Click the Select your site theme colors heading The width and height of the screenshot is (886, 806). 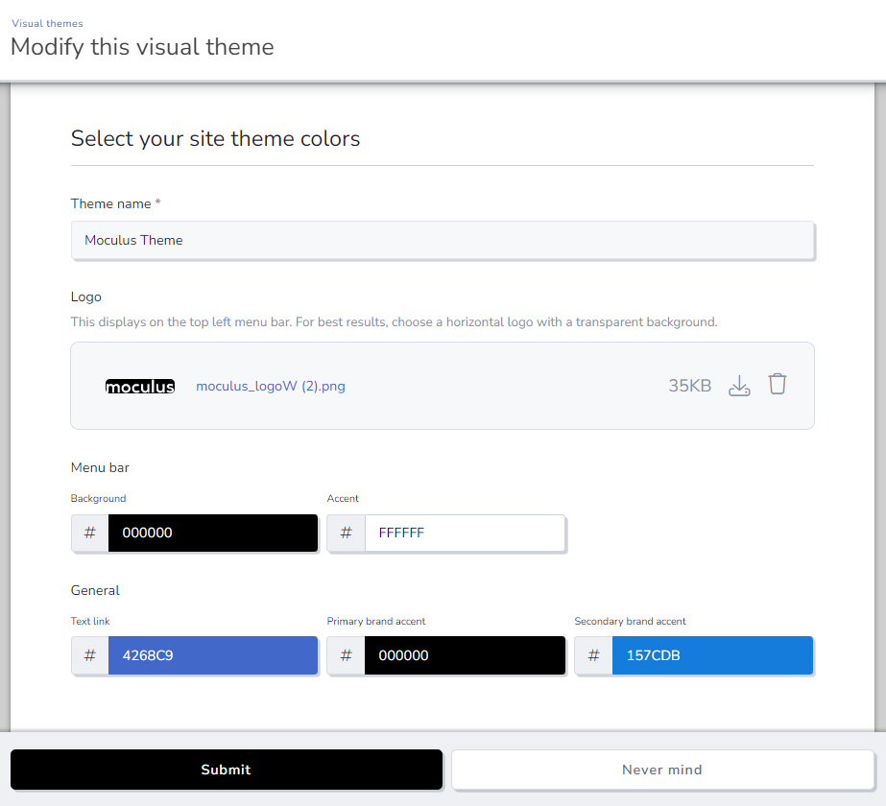(216, 138)
